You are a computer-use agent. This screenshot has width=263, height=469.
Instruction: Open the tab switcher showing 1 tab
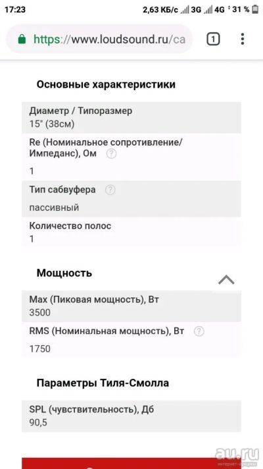tap(213, 39)
